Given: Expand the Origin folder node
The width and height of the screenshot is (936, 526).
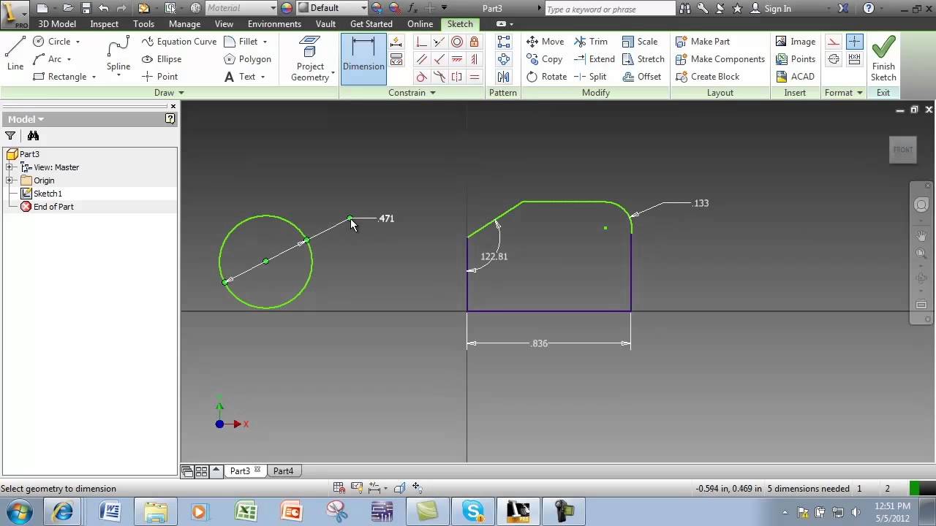Looking at the screenshot, I should pyautogui.click(x=10, y=180).
